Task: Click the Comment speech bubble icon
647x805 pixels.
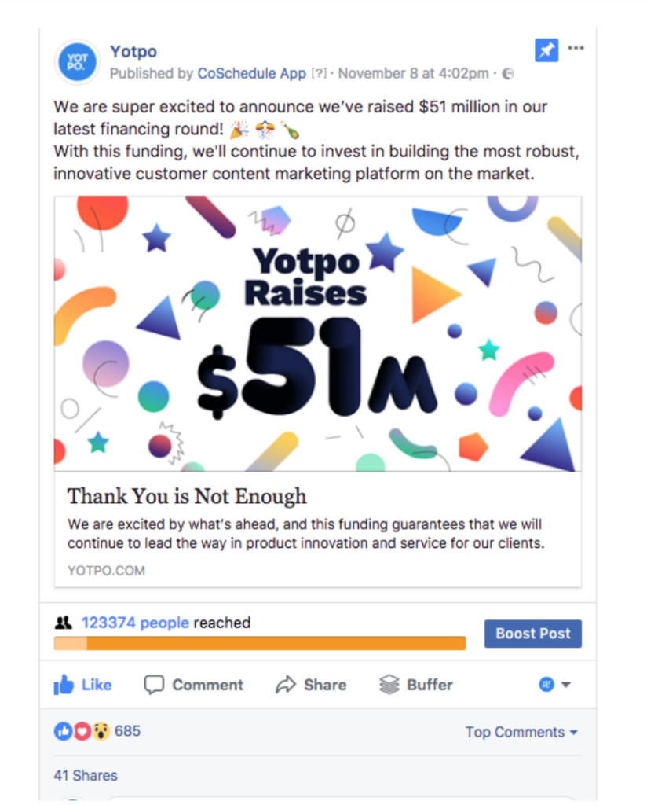Action: click(154, 686)
